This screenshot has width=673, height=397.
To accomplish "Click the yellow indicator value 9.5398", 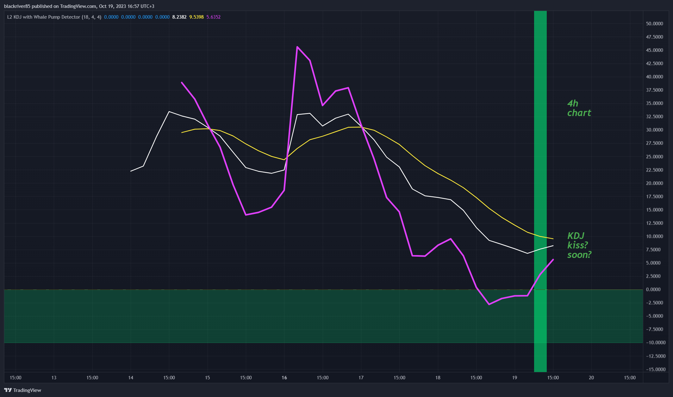I will pos(196,17).
